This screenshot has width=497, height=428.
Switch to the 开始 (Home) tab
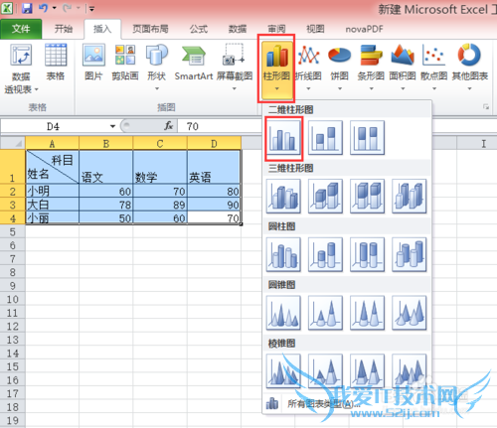point(64,29)
